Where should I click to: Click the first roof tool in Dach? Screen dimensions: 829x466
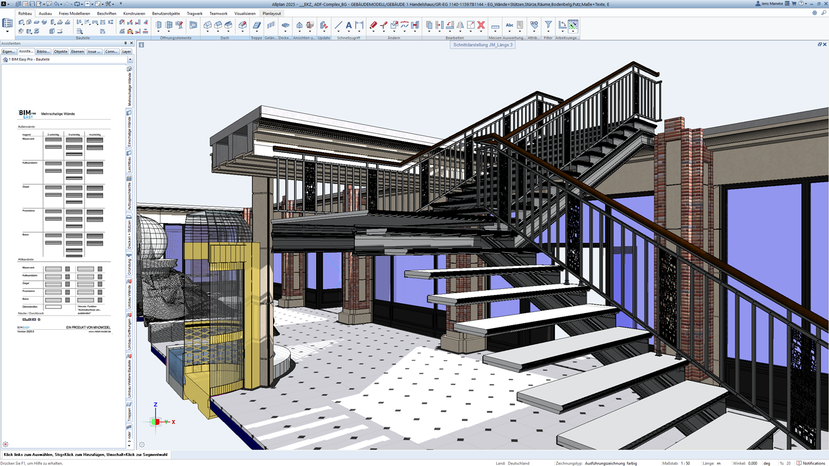(207, 25)
